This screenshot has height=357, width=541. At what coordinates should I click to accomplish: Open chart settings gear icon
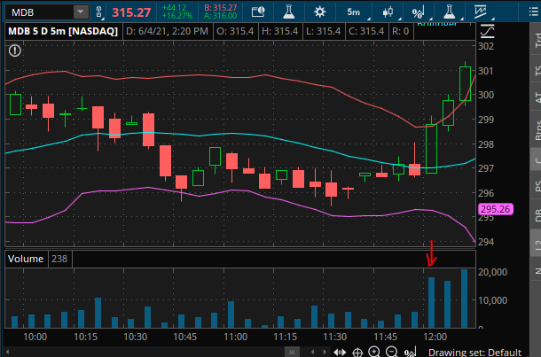coord(320,12)
